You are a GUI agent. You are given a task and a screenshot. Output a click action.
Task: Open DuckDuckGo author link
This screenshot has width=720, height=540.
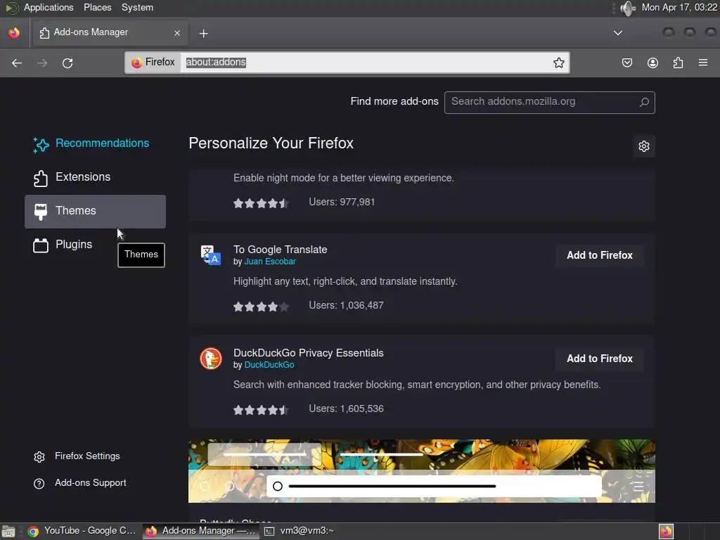click(269, 365)
